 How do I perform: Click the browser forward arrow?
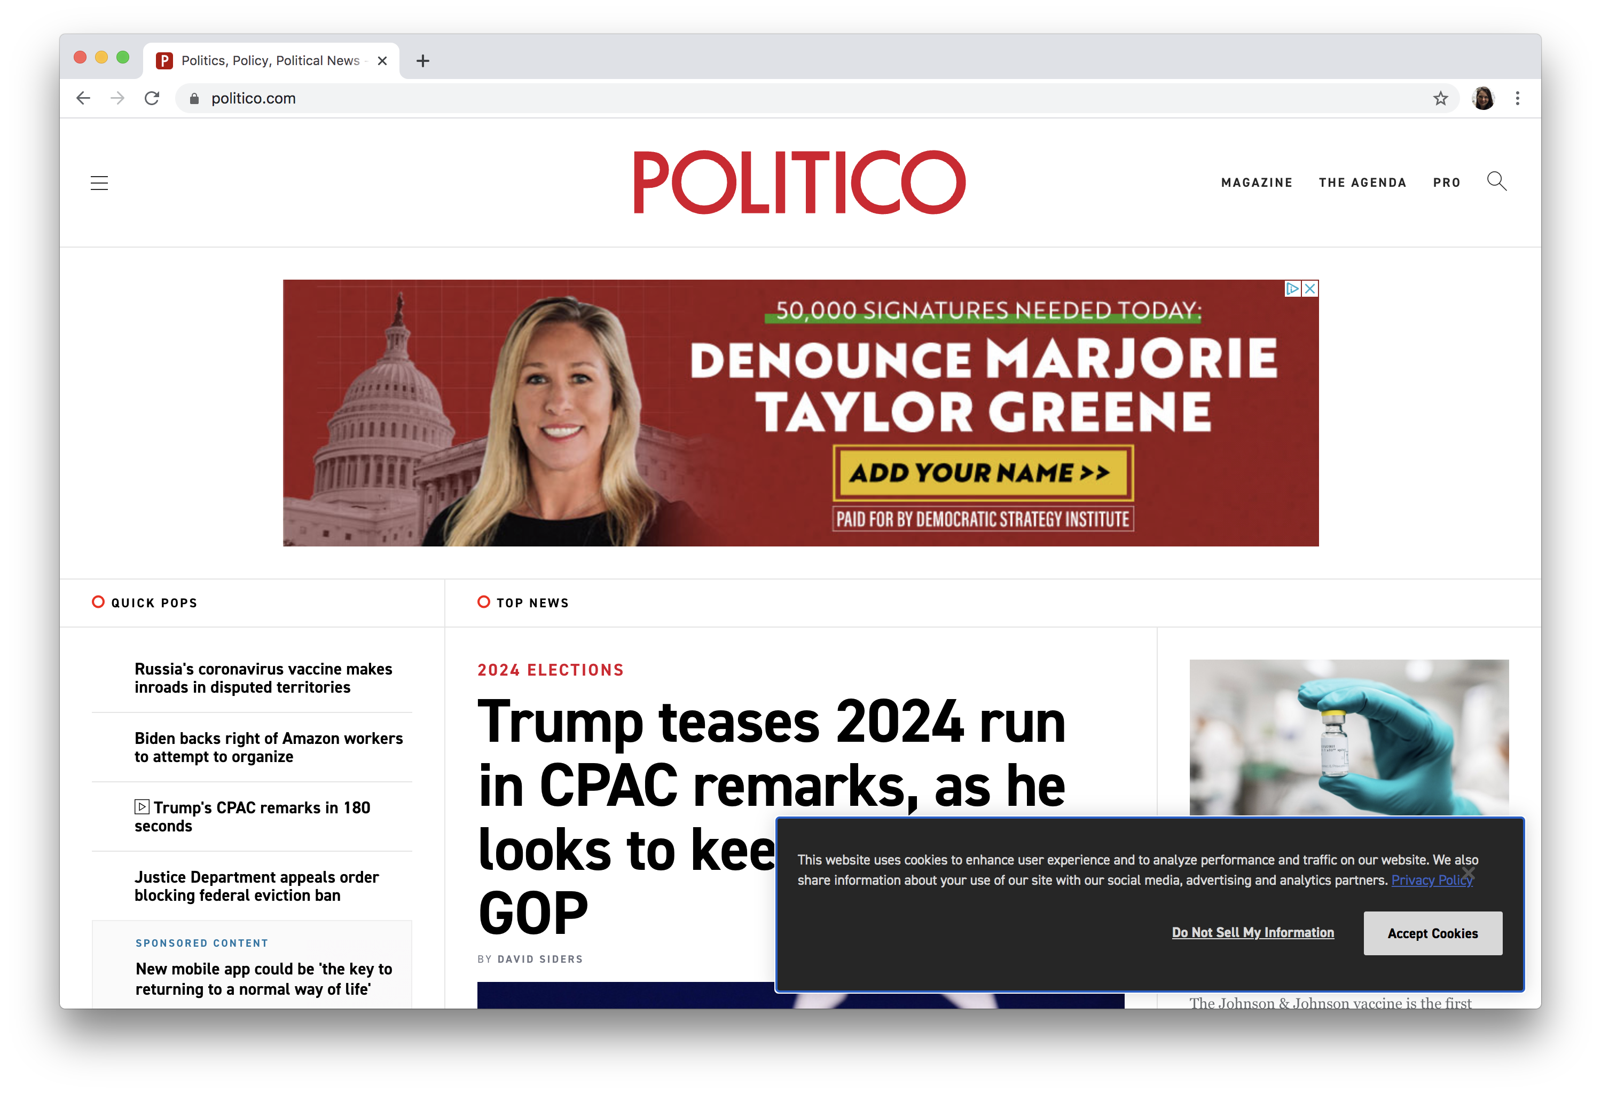point(118,98)
